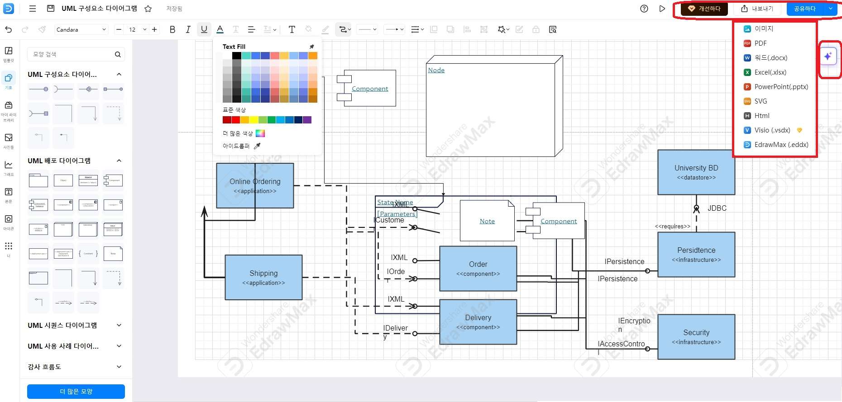Expand UML 사용 사례 다이어그램 section
This screenshot has height=402, width=842.
click(119, 346)
